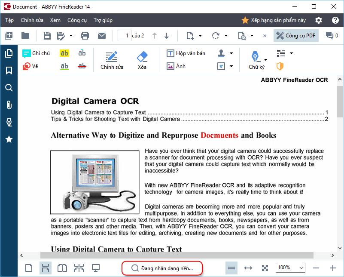Open the comments panel speech bubble icon
Screen dimensions: 344x277
[x=329, y=36]
